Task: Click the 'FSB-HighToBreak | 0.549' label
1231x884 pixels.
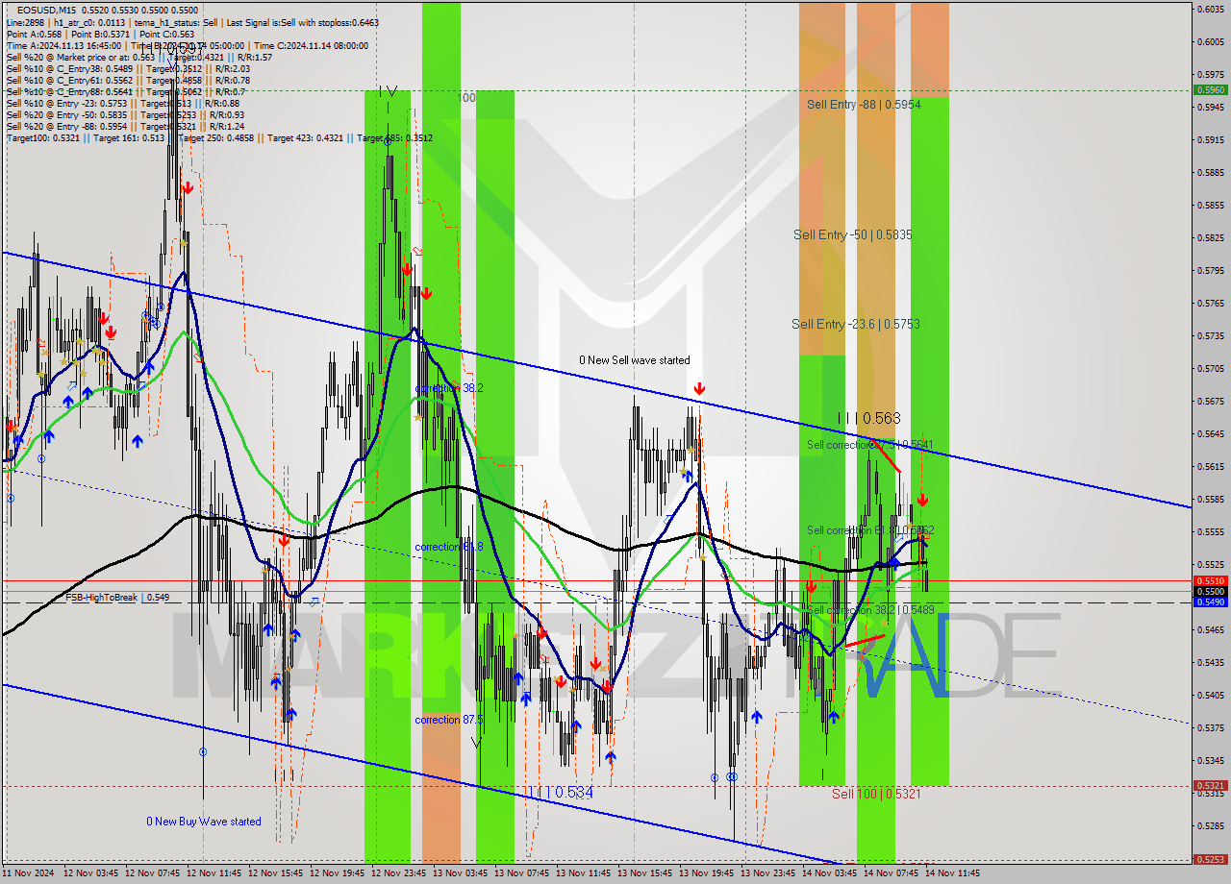Action: click(x=117, y=598)
